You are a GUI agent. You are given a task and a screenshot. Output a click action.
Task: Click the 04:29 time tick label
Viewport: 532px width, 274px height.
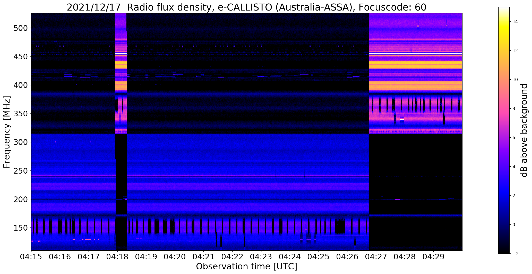(x=434, y=257)
